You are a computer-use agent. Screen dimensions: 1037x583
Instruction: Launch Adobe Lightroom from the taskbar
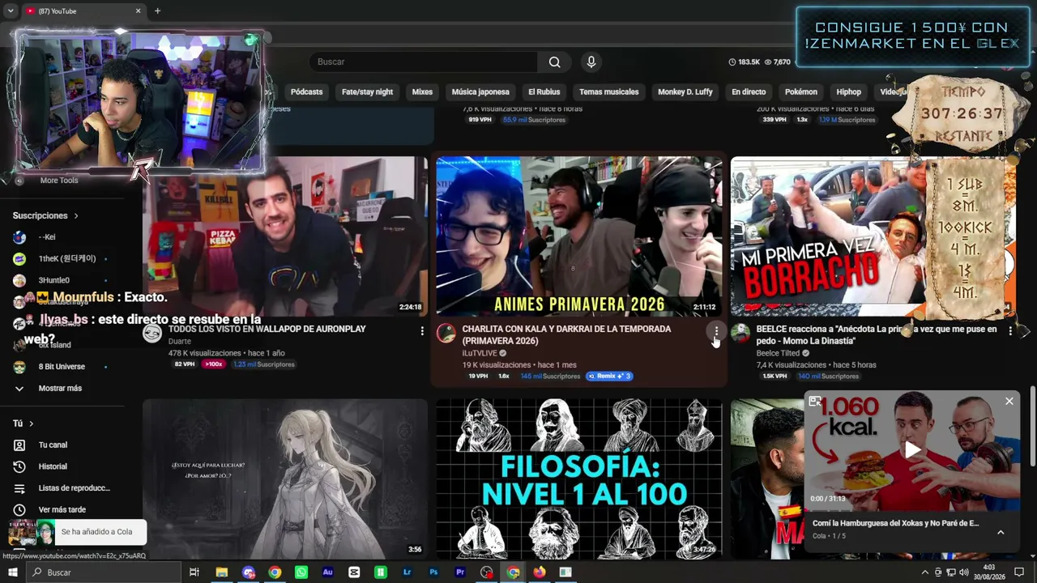coord(407,572)
